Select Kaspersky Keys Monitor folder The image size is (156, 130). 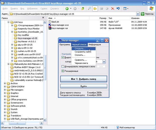click(x=29, y=29)
